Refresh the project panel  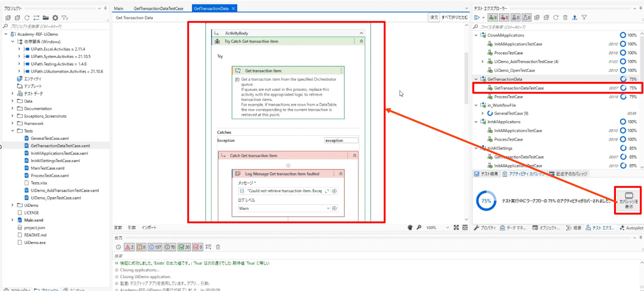coord(27,18)
